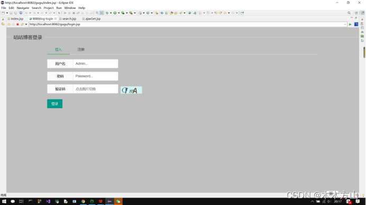Open the Back history dropdown arrow

[228, 13]
